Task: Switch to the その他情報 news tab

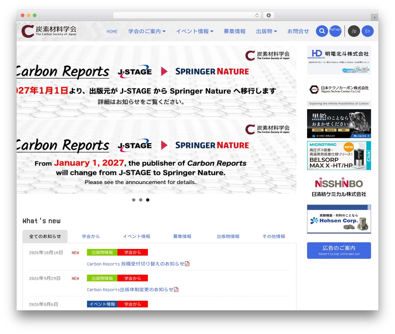Action: 274,236
